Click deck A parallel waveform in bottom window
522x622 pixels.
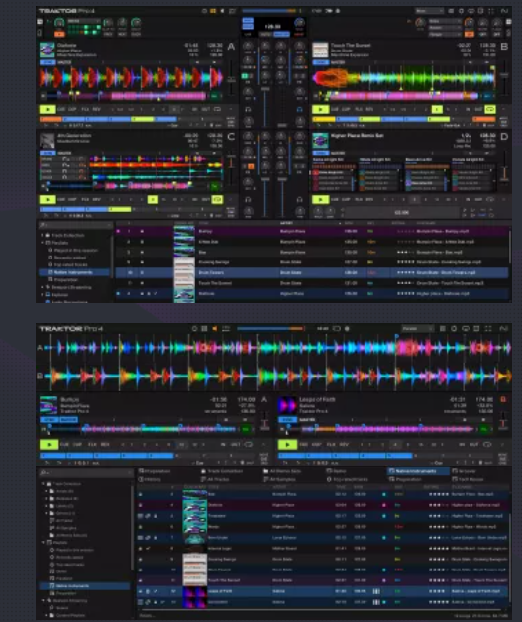tap(277, 347)
